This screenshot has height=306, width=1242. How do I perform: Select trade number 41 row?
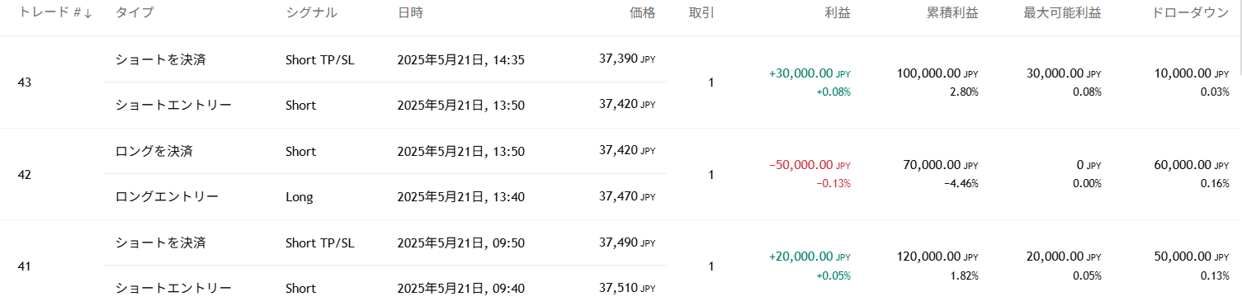pos(621,266)
